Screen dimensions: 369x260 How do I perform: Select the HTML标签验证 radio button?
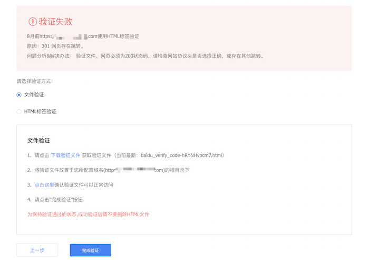[x=19, y=112]
